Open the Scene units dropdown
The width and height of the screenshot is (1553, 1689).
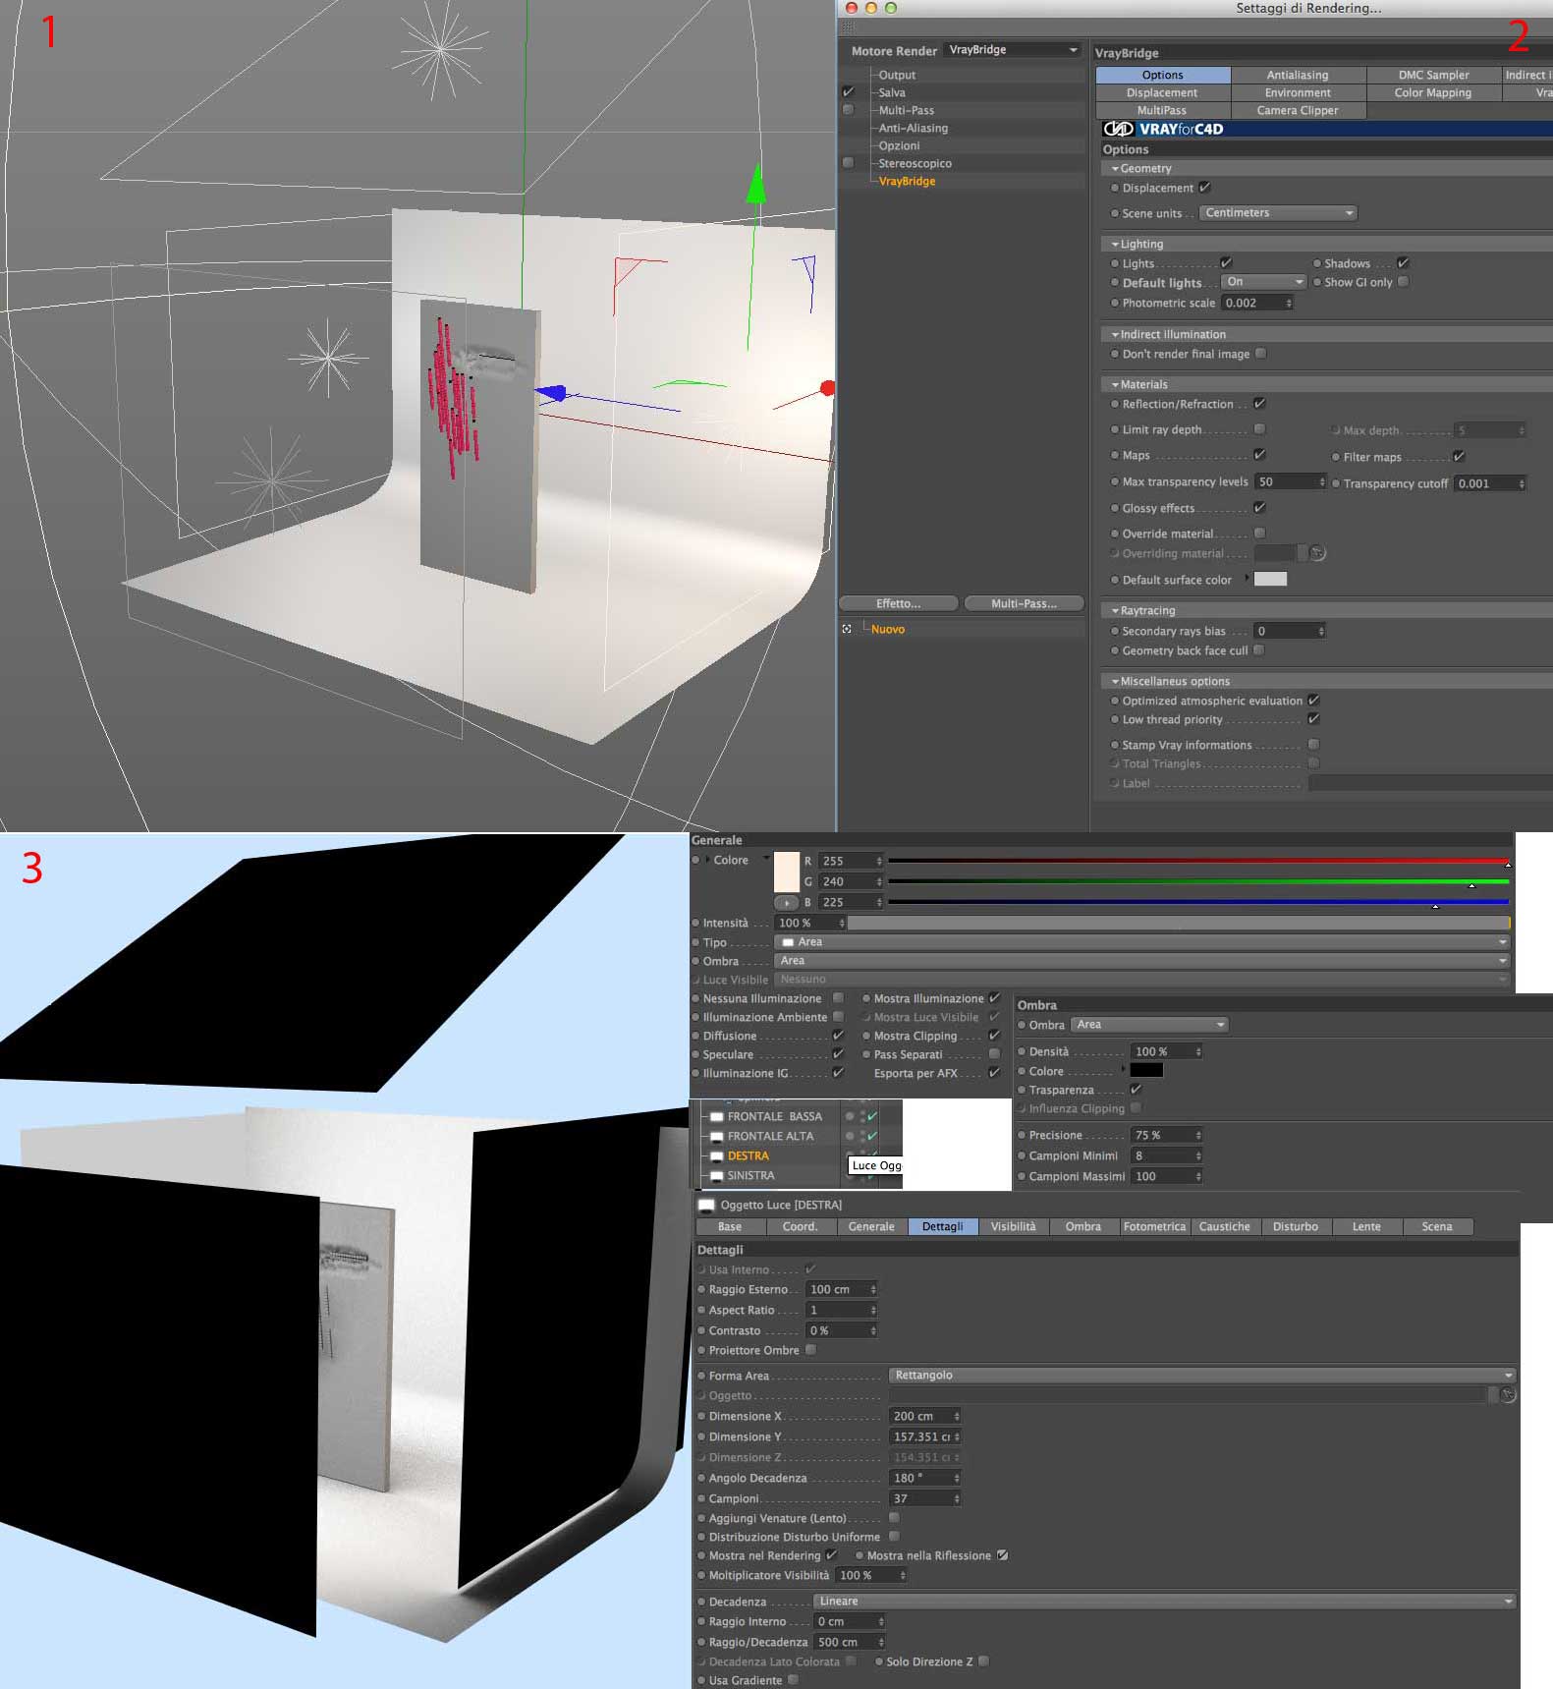point(1279,213)
